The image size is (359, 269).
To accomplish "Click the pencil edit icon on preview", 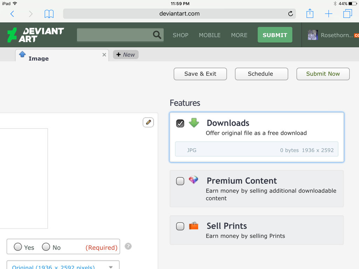I will pyautogui.click(x=148, y=122).
